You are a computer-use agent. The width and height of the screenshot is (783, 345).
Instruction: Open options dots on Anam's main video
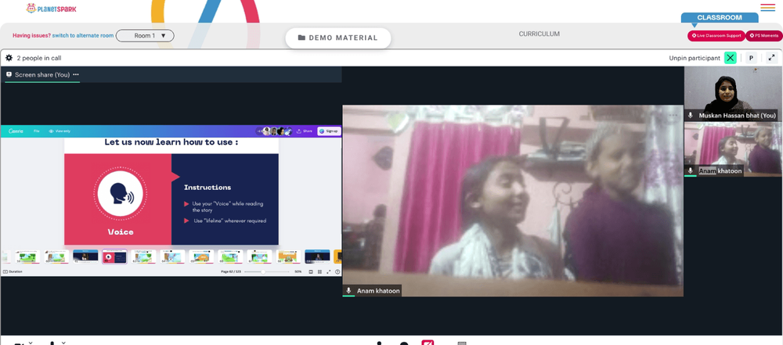click(x=673, y=115)
